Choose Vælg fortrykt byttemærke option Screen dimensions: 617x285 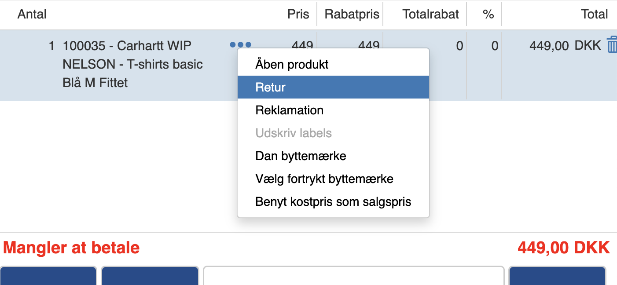coord(324,179)
